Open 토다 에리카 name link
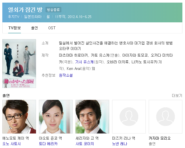Screen dimensions: 185x148 tap(48, 144)
